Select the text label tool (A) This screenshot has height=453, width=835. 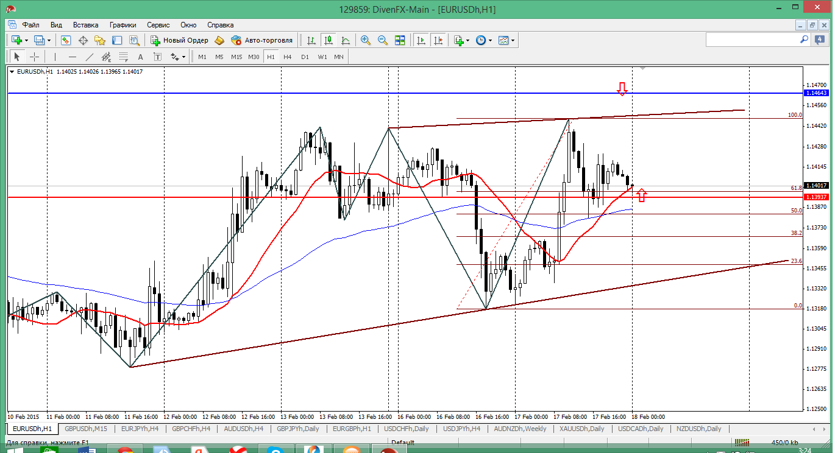140,57
